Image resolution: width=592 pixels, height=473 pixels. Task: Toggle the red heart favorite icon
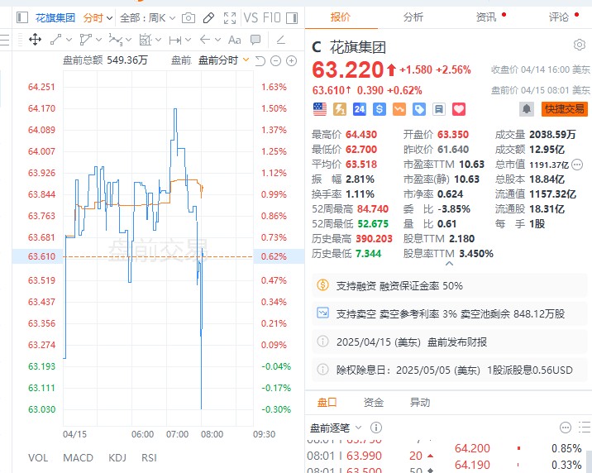[x=459, y=109]
